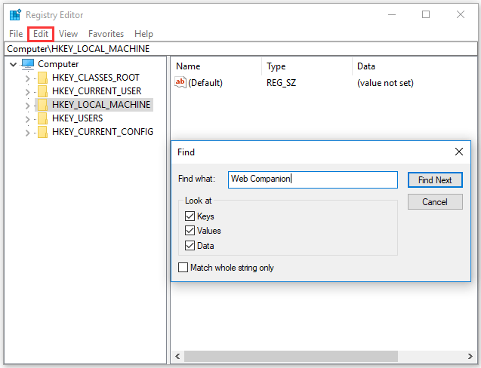Maximize the Registry Editor window

tap(426, 15)
